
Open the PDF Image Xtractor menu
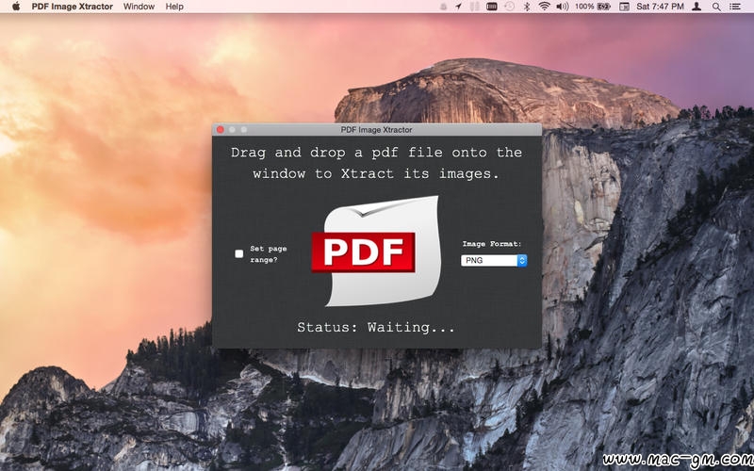coord(73,7)
